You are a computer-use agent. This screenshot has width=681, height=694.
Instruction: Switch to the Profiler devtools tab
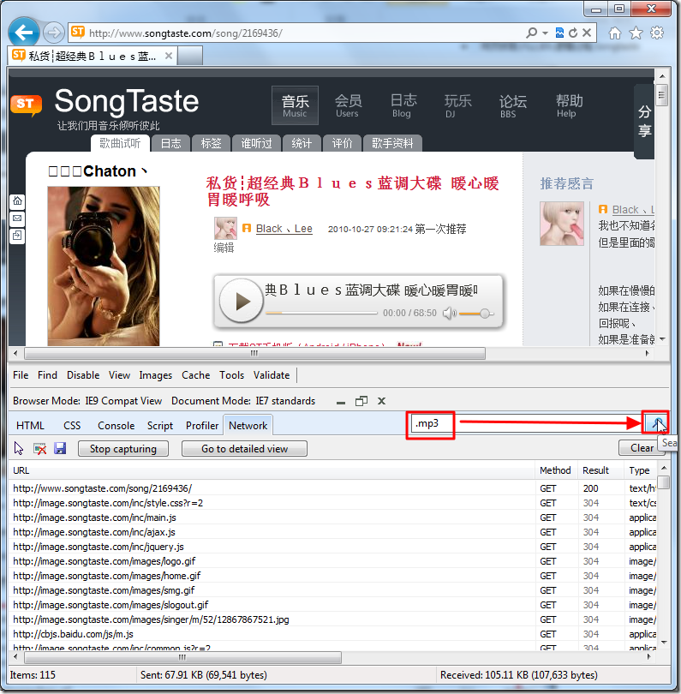tap(202, 425)
